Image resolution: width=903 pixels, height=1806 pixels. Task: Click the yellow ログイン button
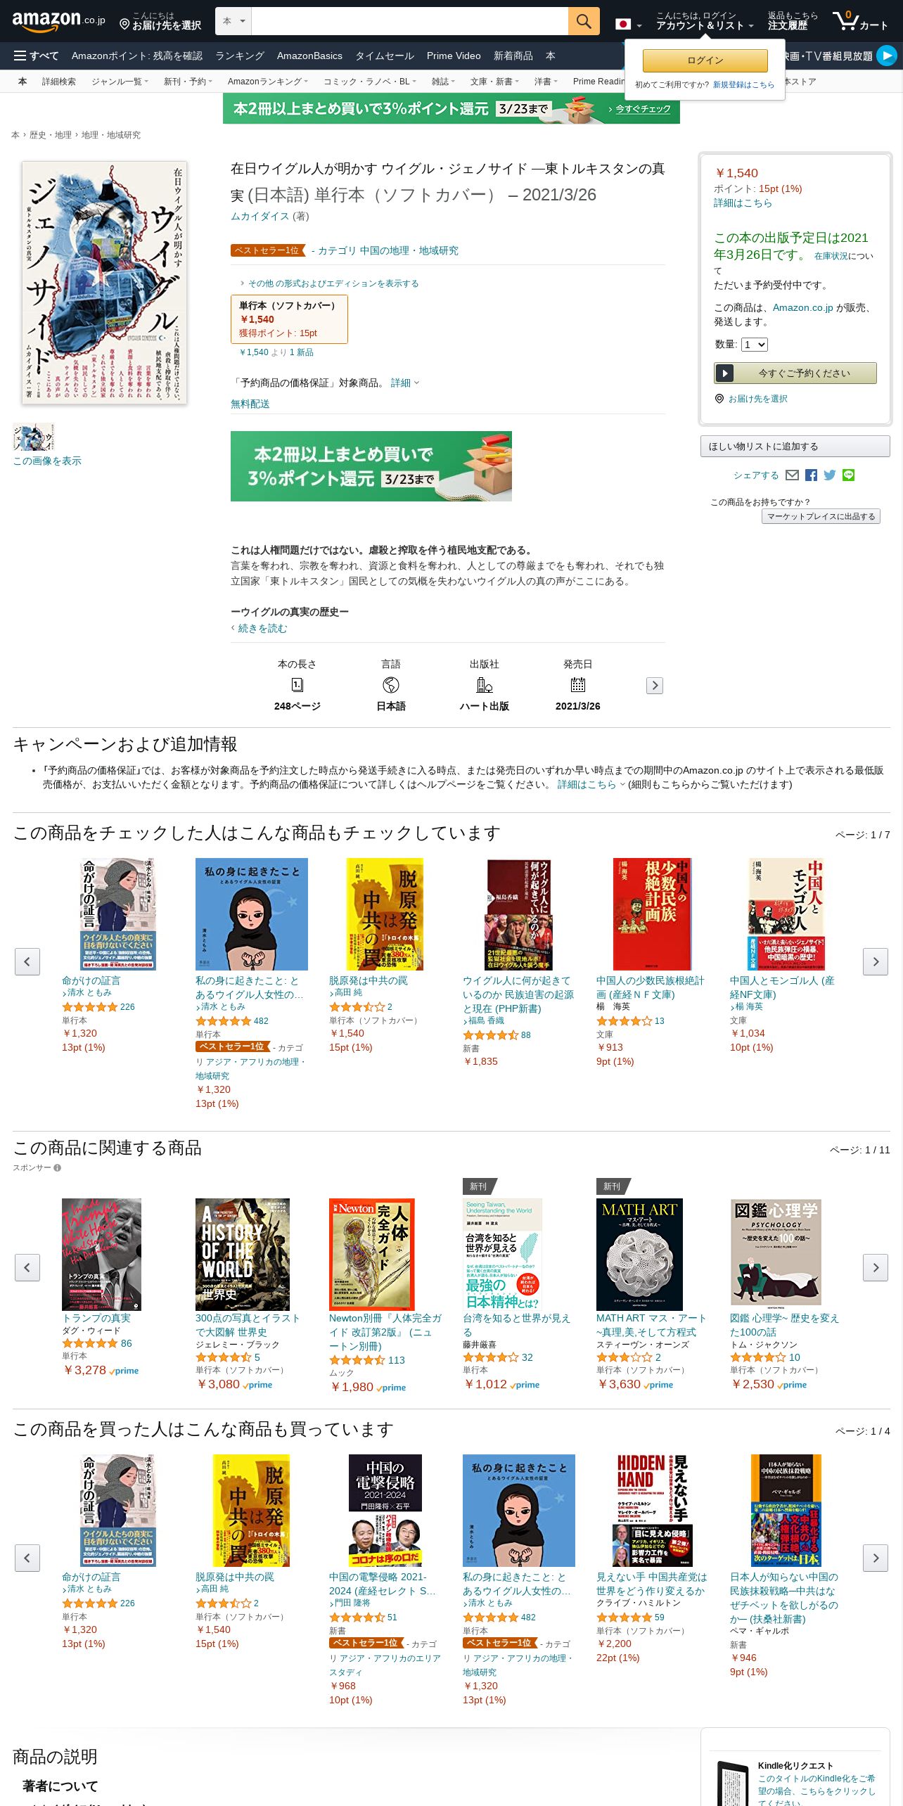pyautogui.click(x=705, y=60)
